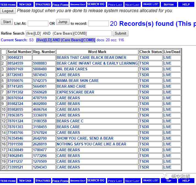Open current search S3 query link
The height and width of the screenshot is (185, 196).
coord(66,40)
